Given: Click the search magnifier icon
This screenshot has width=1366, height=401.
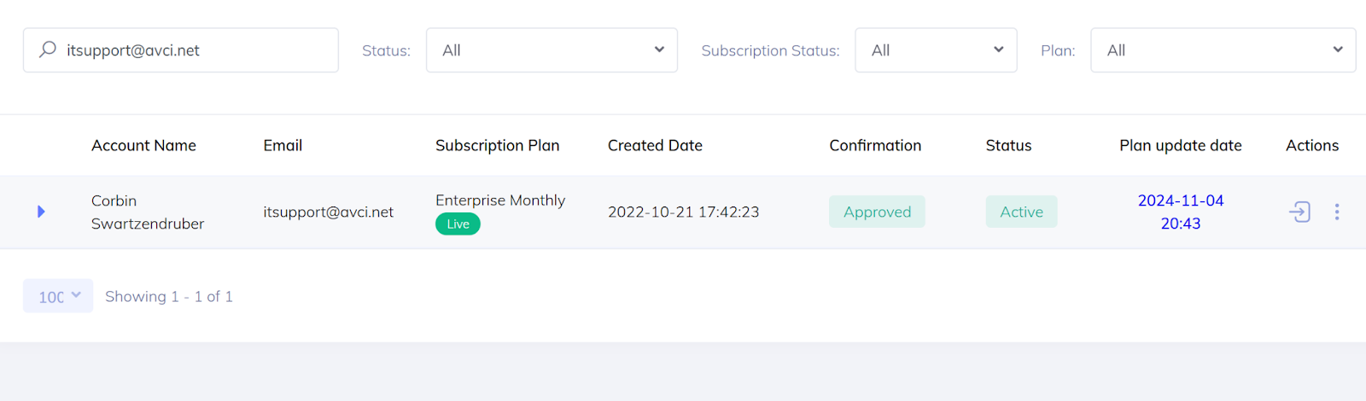Looking at the screenshot, I should (x=48, y=49).
